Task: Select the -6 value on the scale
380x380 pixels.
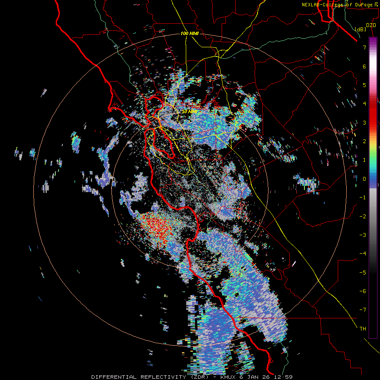Action: (363, 291)
